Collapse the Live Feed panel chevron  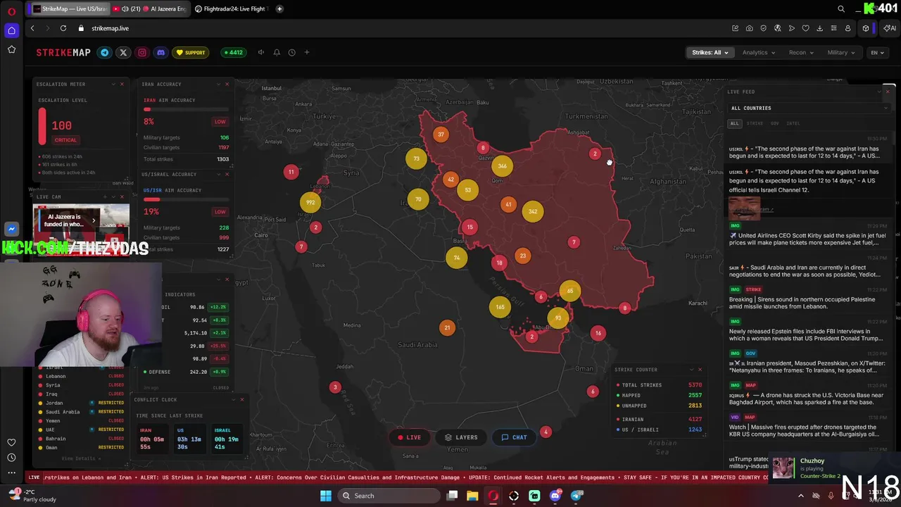click(879, 92)
